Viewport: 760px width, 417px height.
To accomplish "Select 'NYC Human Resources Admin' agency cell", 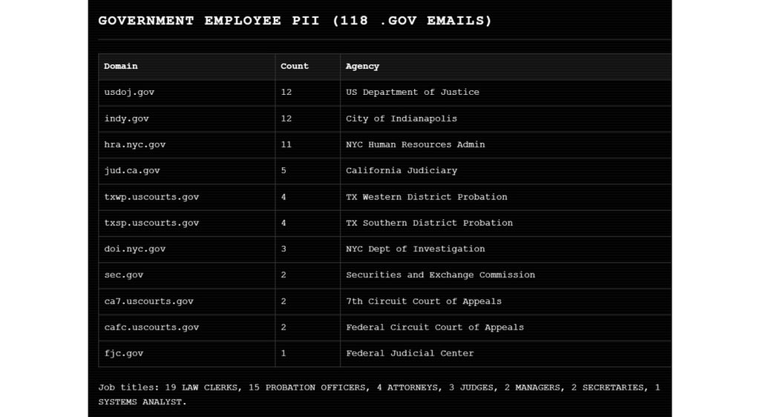I will (x=505, y=144).
